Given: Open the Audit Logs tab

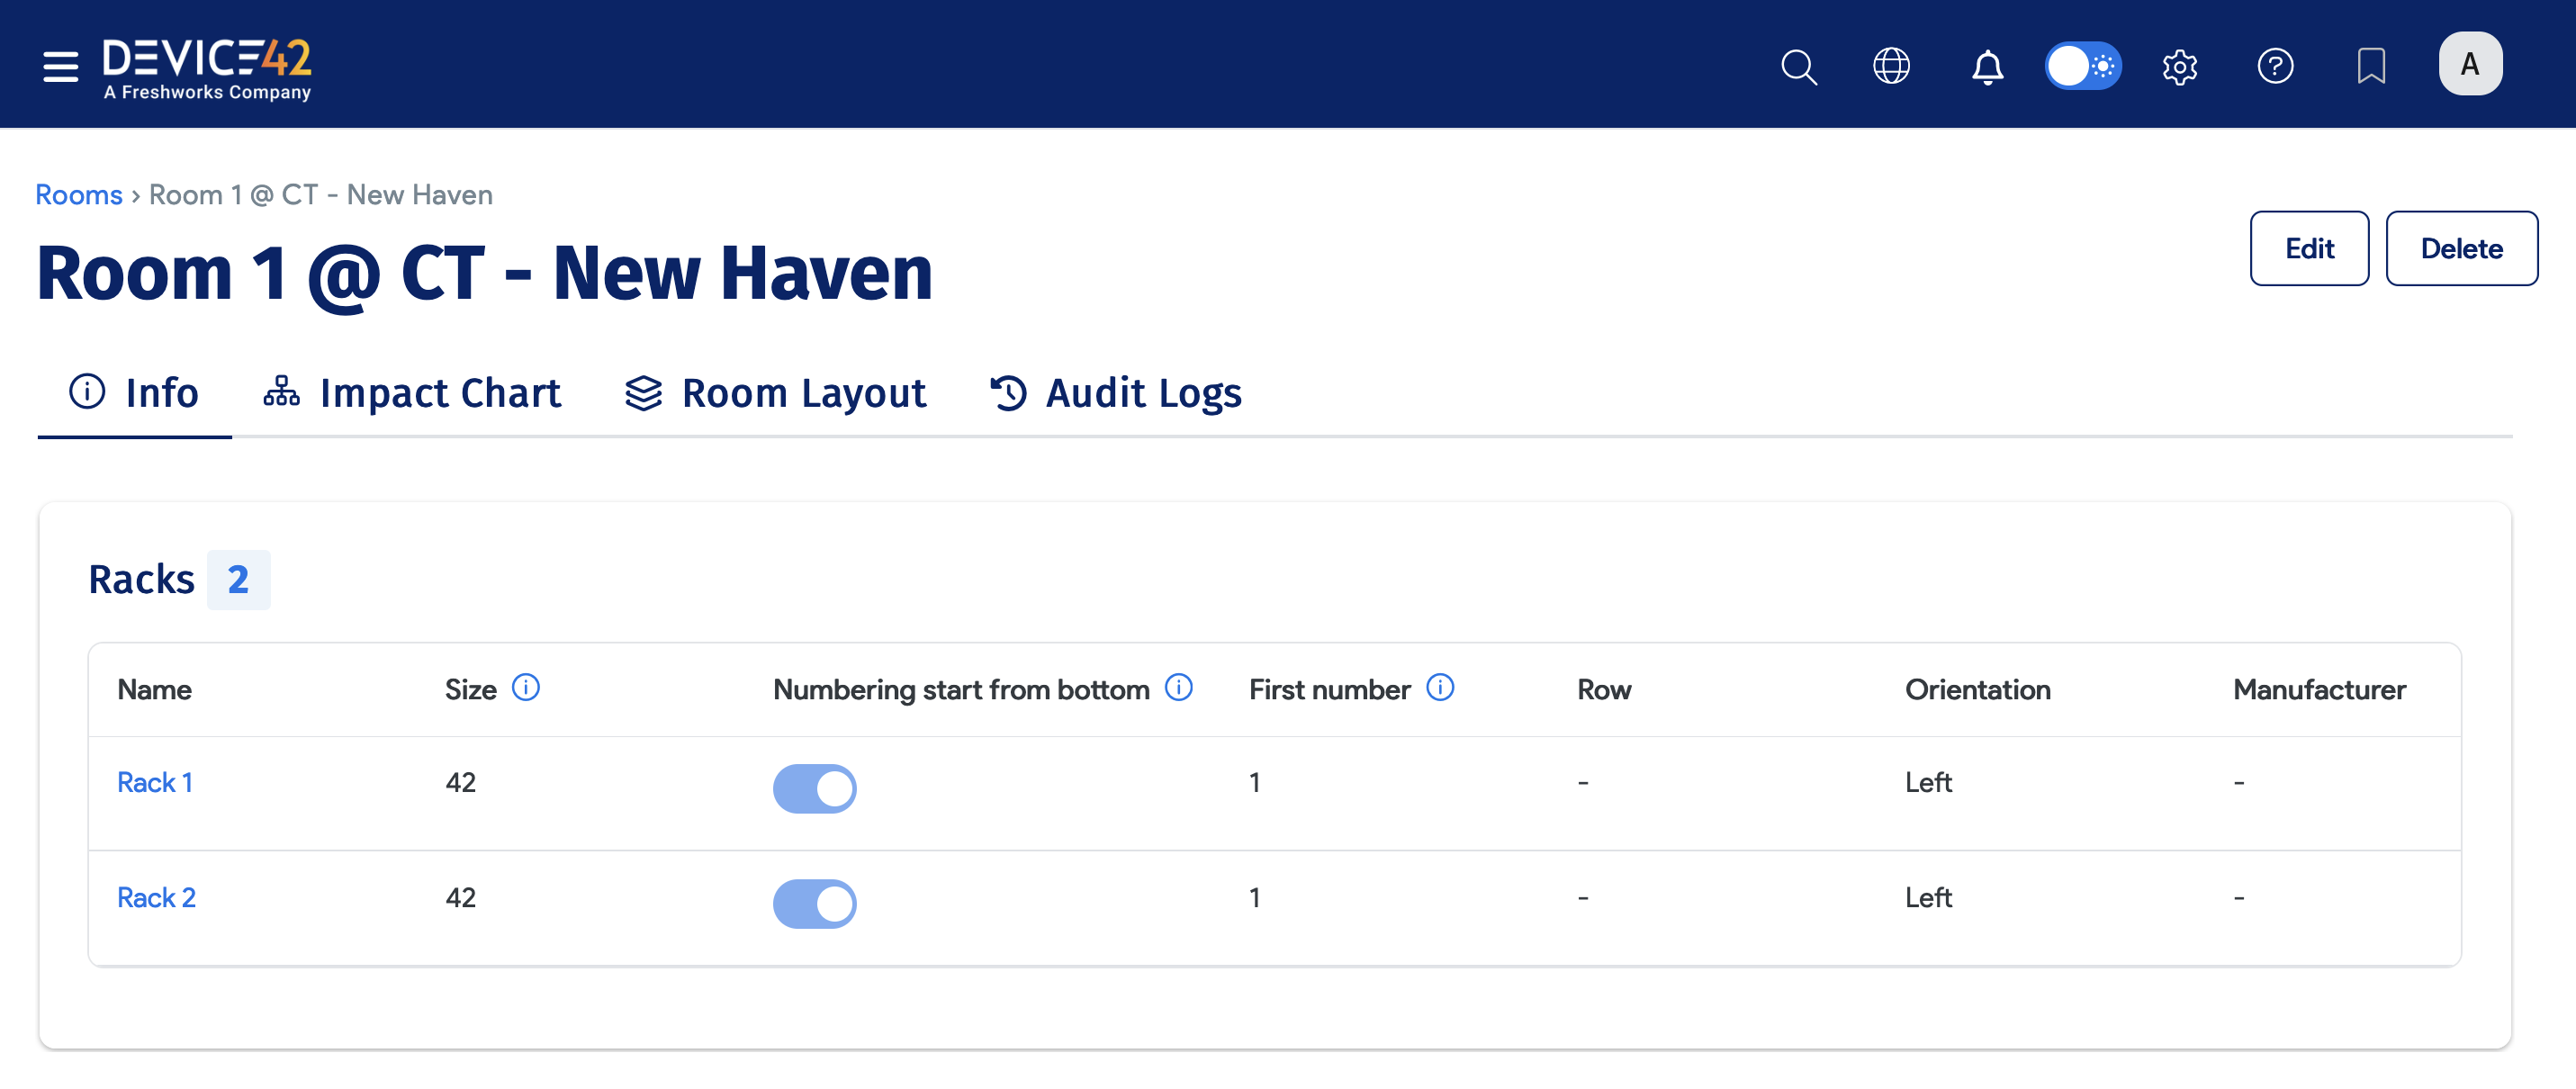Looking at the screenshot, I should [x=1115, y=393].
